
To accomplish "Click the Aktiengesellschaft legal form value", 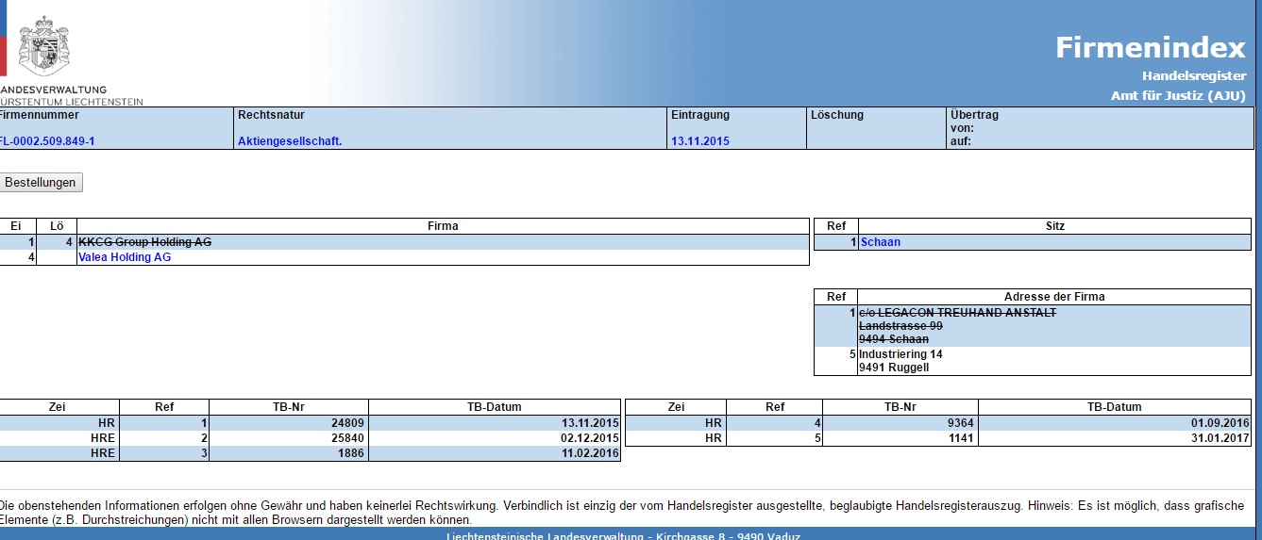I will pyautogui.click(x=290, y=141).
